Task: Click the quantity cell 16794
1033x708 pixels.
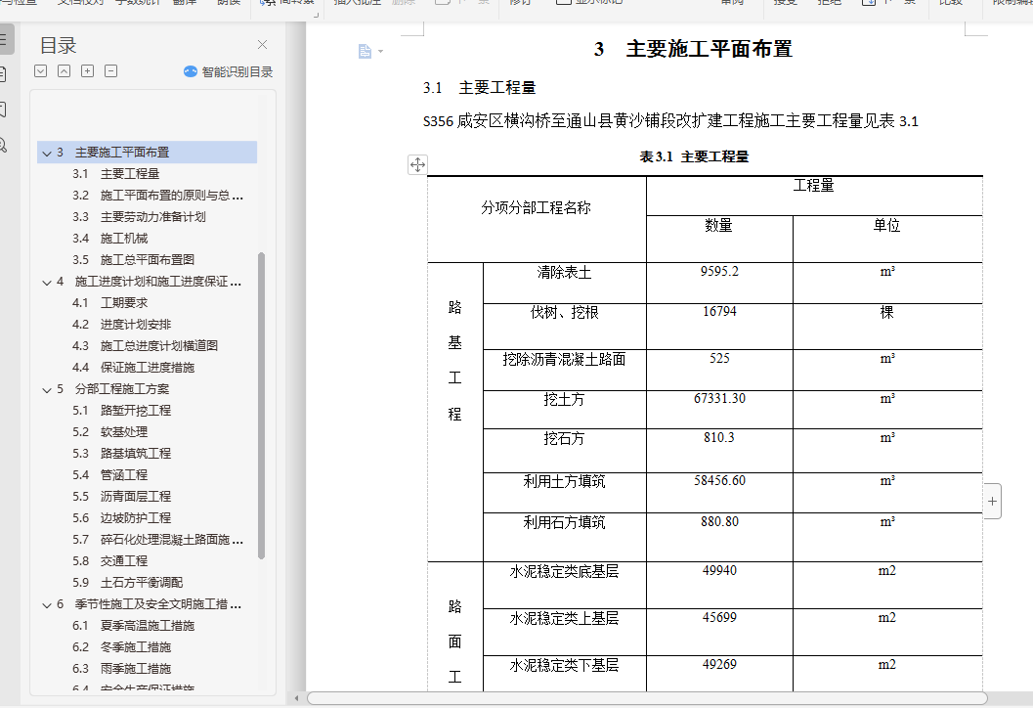Action: click(x=719, y=327)
